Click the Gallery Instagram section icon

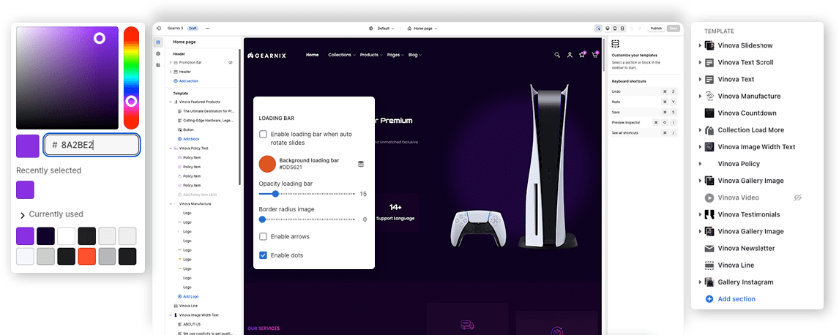(709, 282)
